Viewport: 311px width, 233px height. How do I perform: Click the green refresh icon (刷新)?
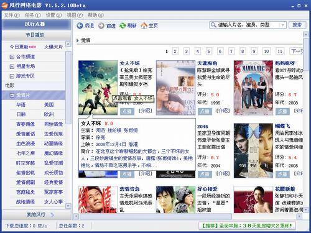[123, 25]
